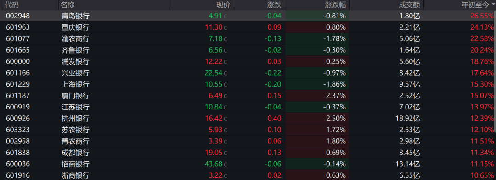Click the price 22.54
Viewport: 496px width, 180px height.
pos(214,73)
